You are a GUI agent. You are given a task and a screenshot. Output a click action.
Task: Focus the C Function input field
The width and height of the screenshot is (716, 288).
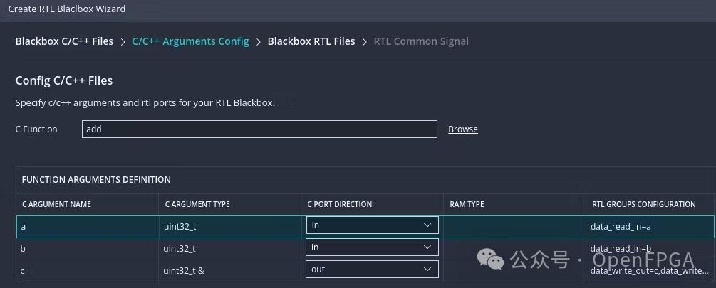pos(259,129)
